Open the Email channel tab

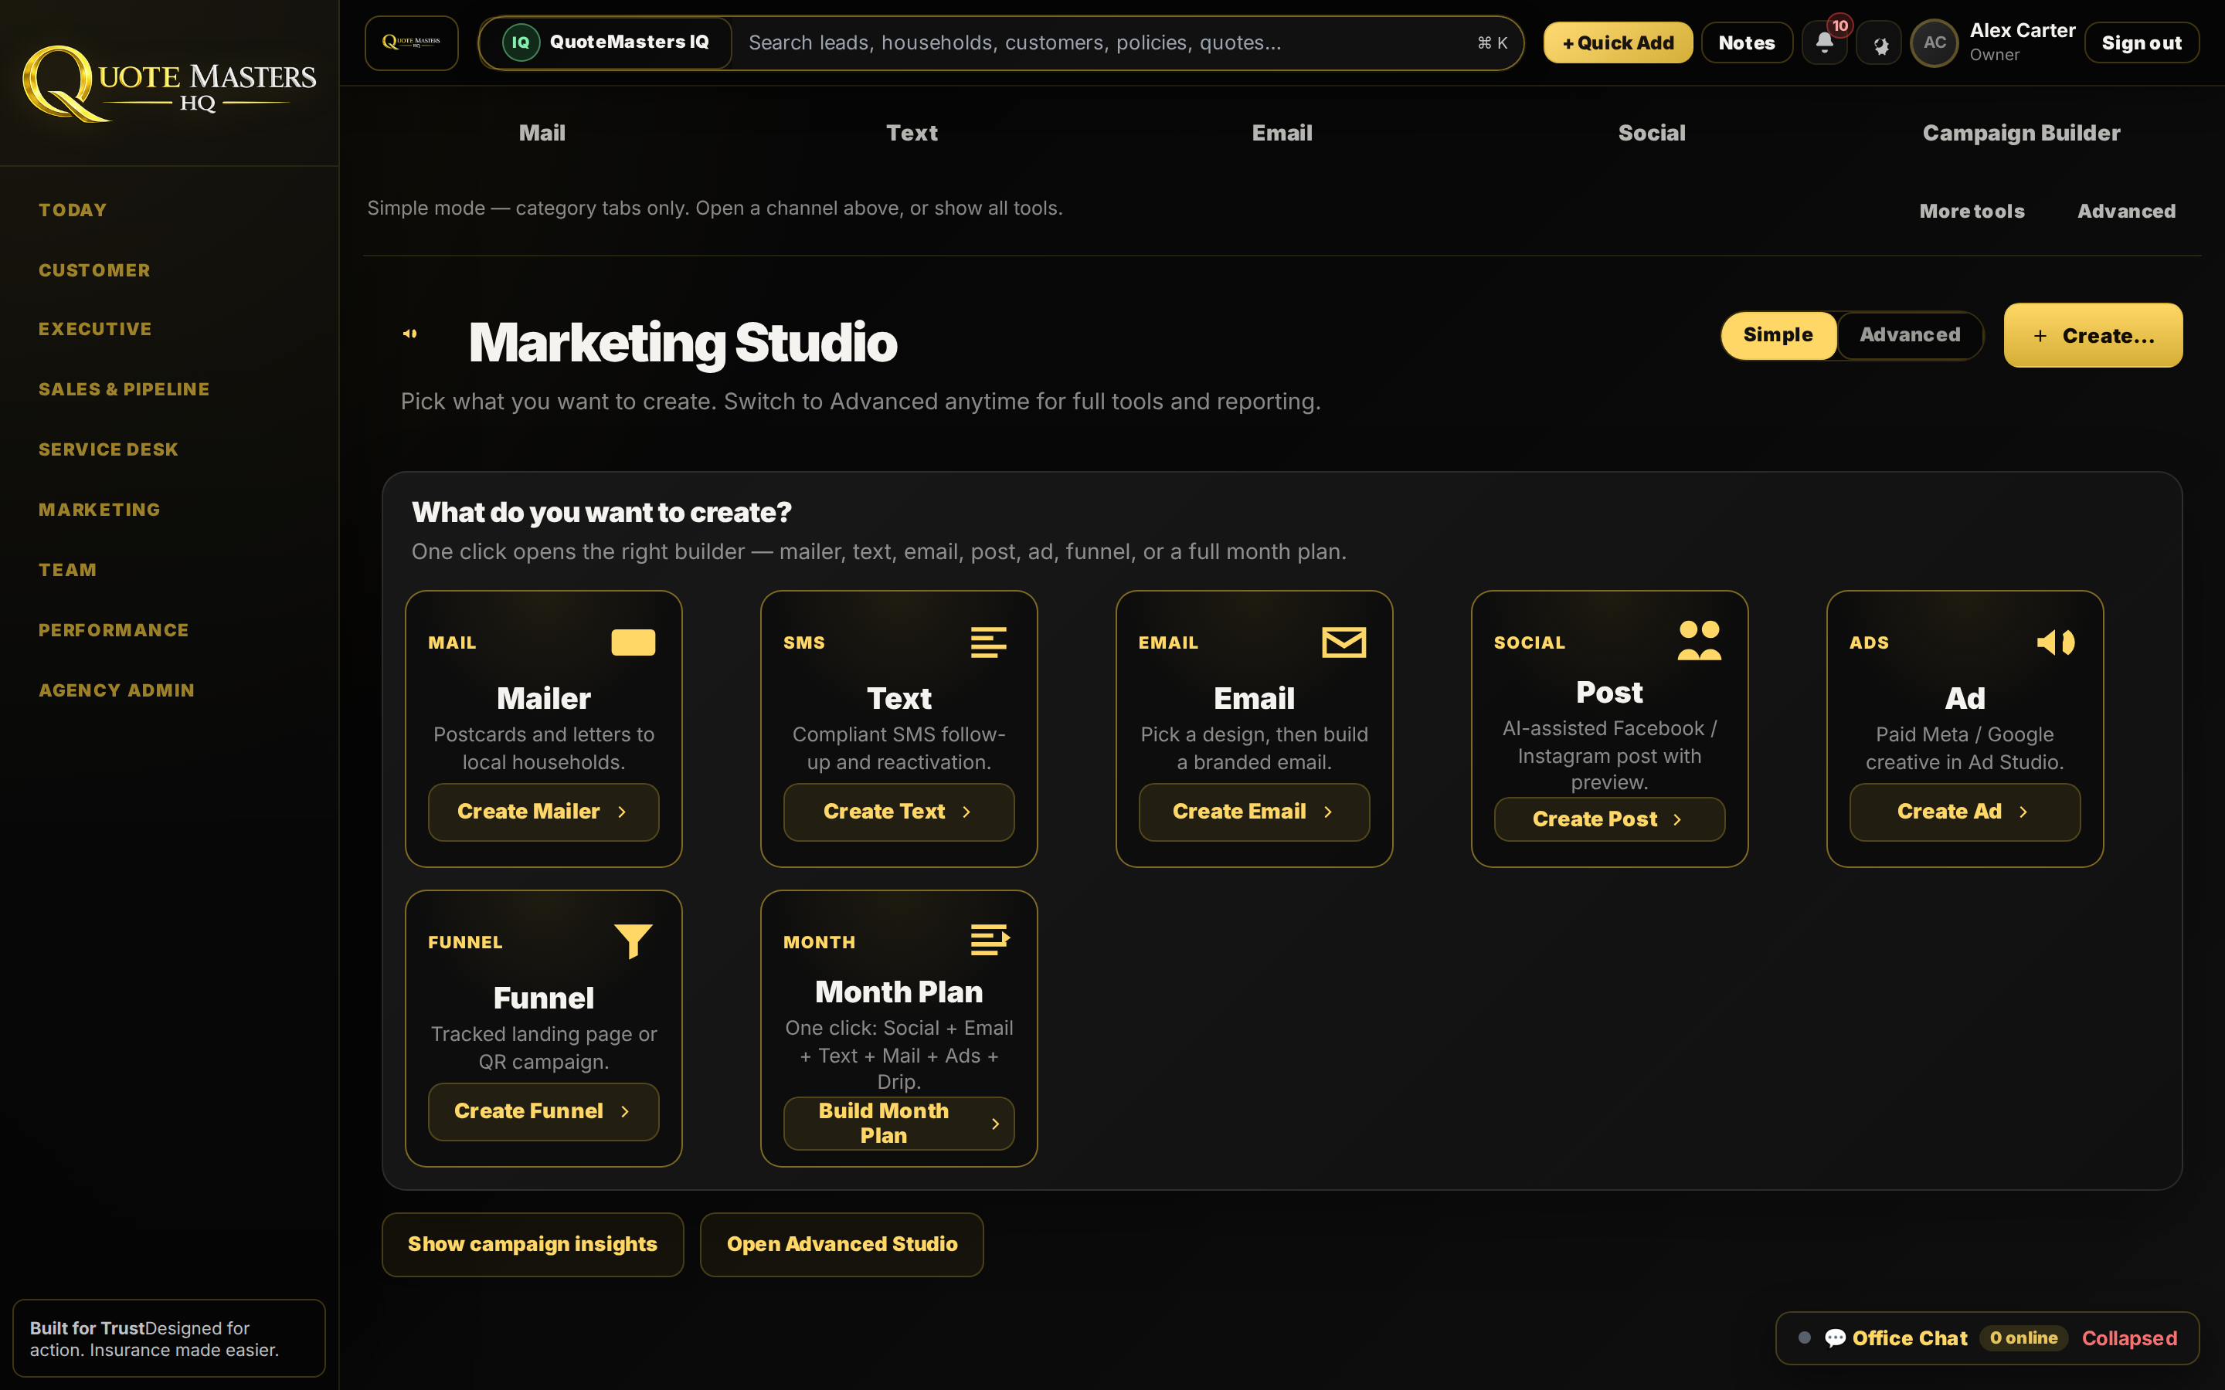tap(1282, 134)
